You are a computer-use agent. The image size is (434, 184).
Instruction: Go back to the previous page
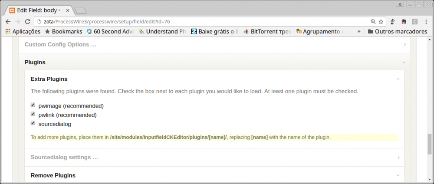pos(8,22)
